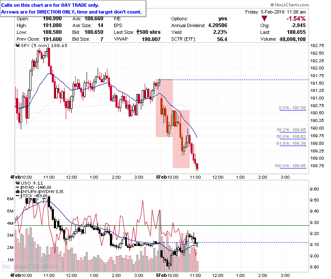Click the date 'Friday 5-Feb-2016 11:06 am'
This screenshot has width=331, height=279.
[275, 12]
